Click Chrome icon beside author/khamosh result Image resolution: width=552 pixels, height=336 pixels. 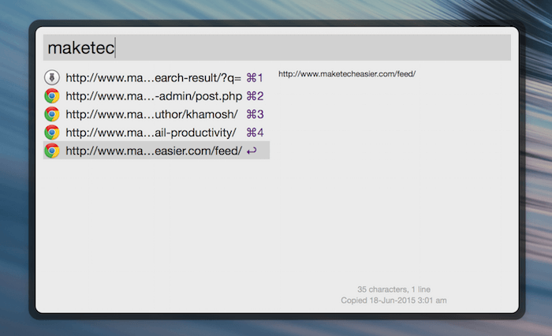pyautogui.click(x=52, y=114)
